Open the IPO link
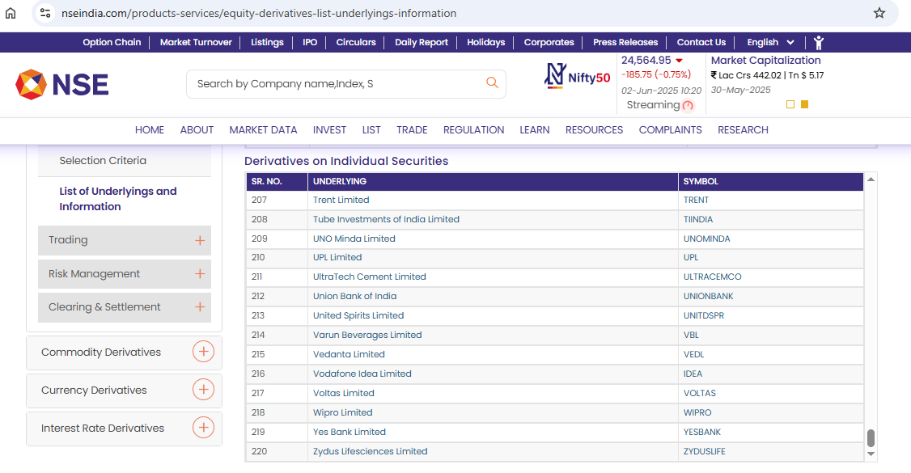 point(310,42)
